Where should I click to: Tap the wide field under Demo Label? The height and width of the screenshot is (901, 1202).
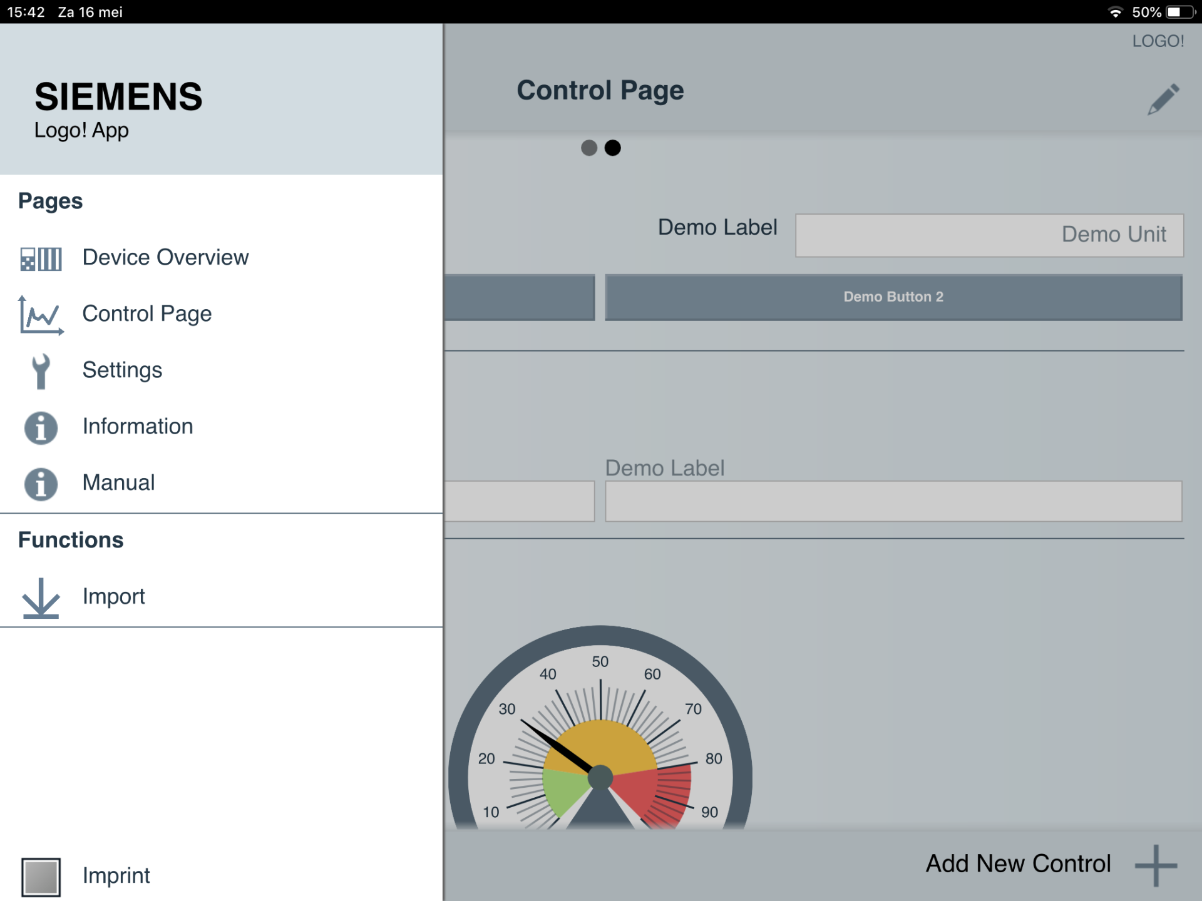tap(893, 501)
